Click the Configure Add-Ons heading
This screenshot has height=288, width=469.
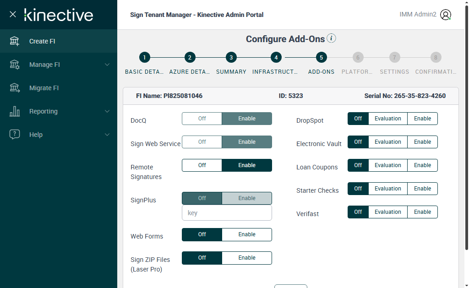coord(285,39)
